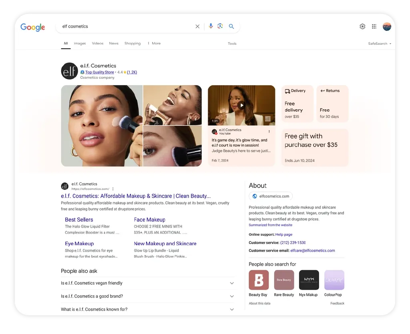Open 'Free gift with purchase over $35' card

[315, 148]
